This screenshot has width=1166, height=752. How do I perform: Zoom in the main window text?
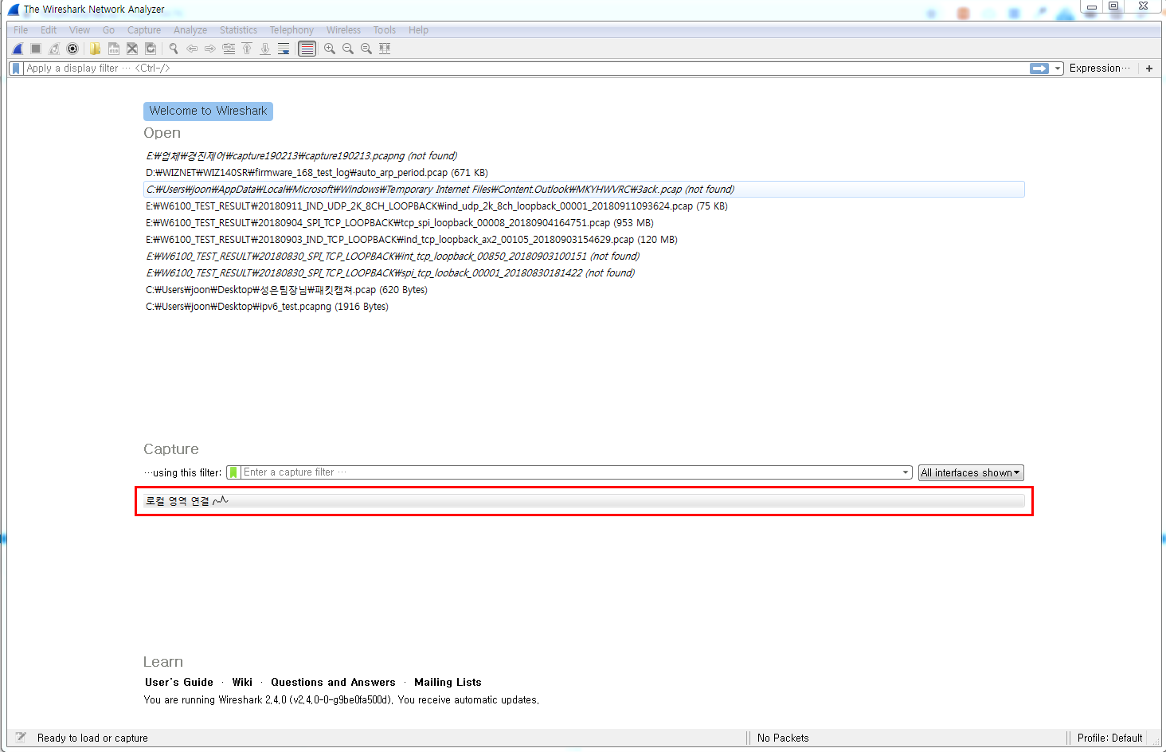coord(330,49)
